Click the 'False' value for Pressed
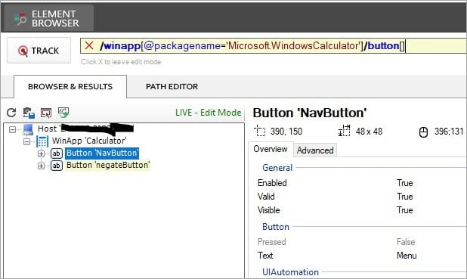The height and width of the screenshot is (279, 467). [x=406, y=242]
